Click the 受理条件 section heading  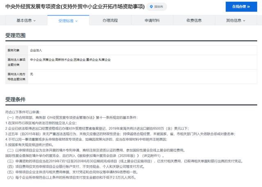click(x=16, y=99)
